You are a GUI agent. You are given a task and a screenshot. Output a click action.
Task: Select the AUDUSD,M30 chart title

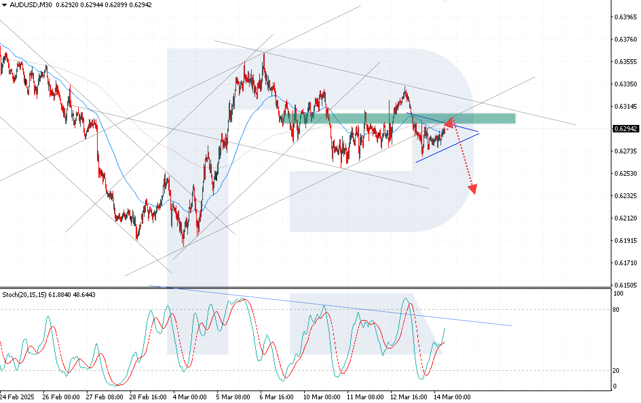click(31, 5)
